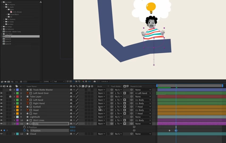The width and height of the screenshot is (226, 143).
Task: Toggle stopwatch for X Position
Action: click(24, 127)
